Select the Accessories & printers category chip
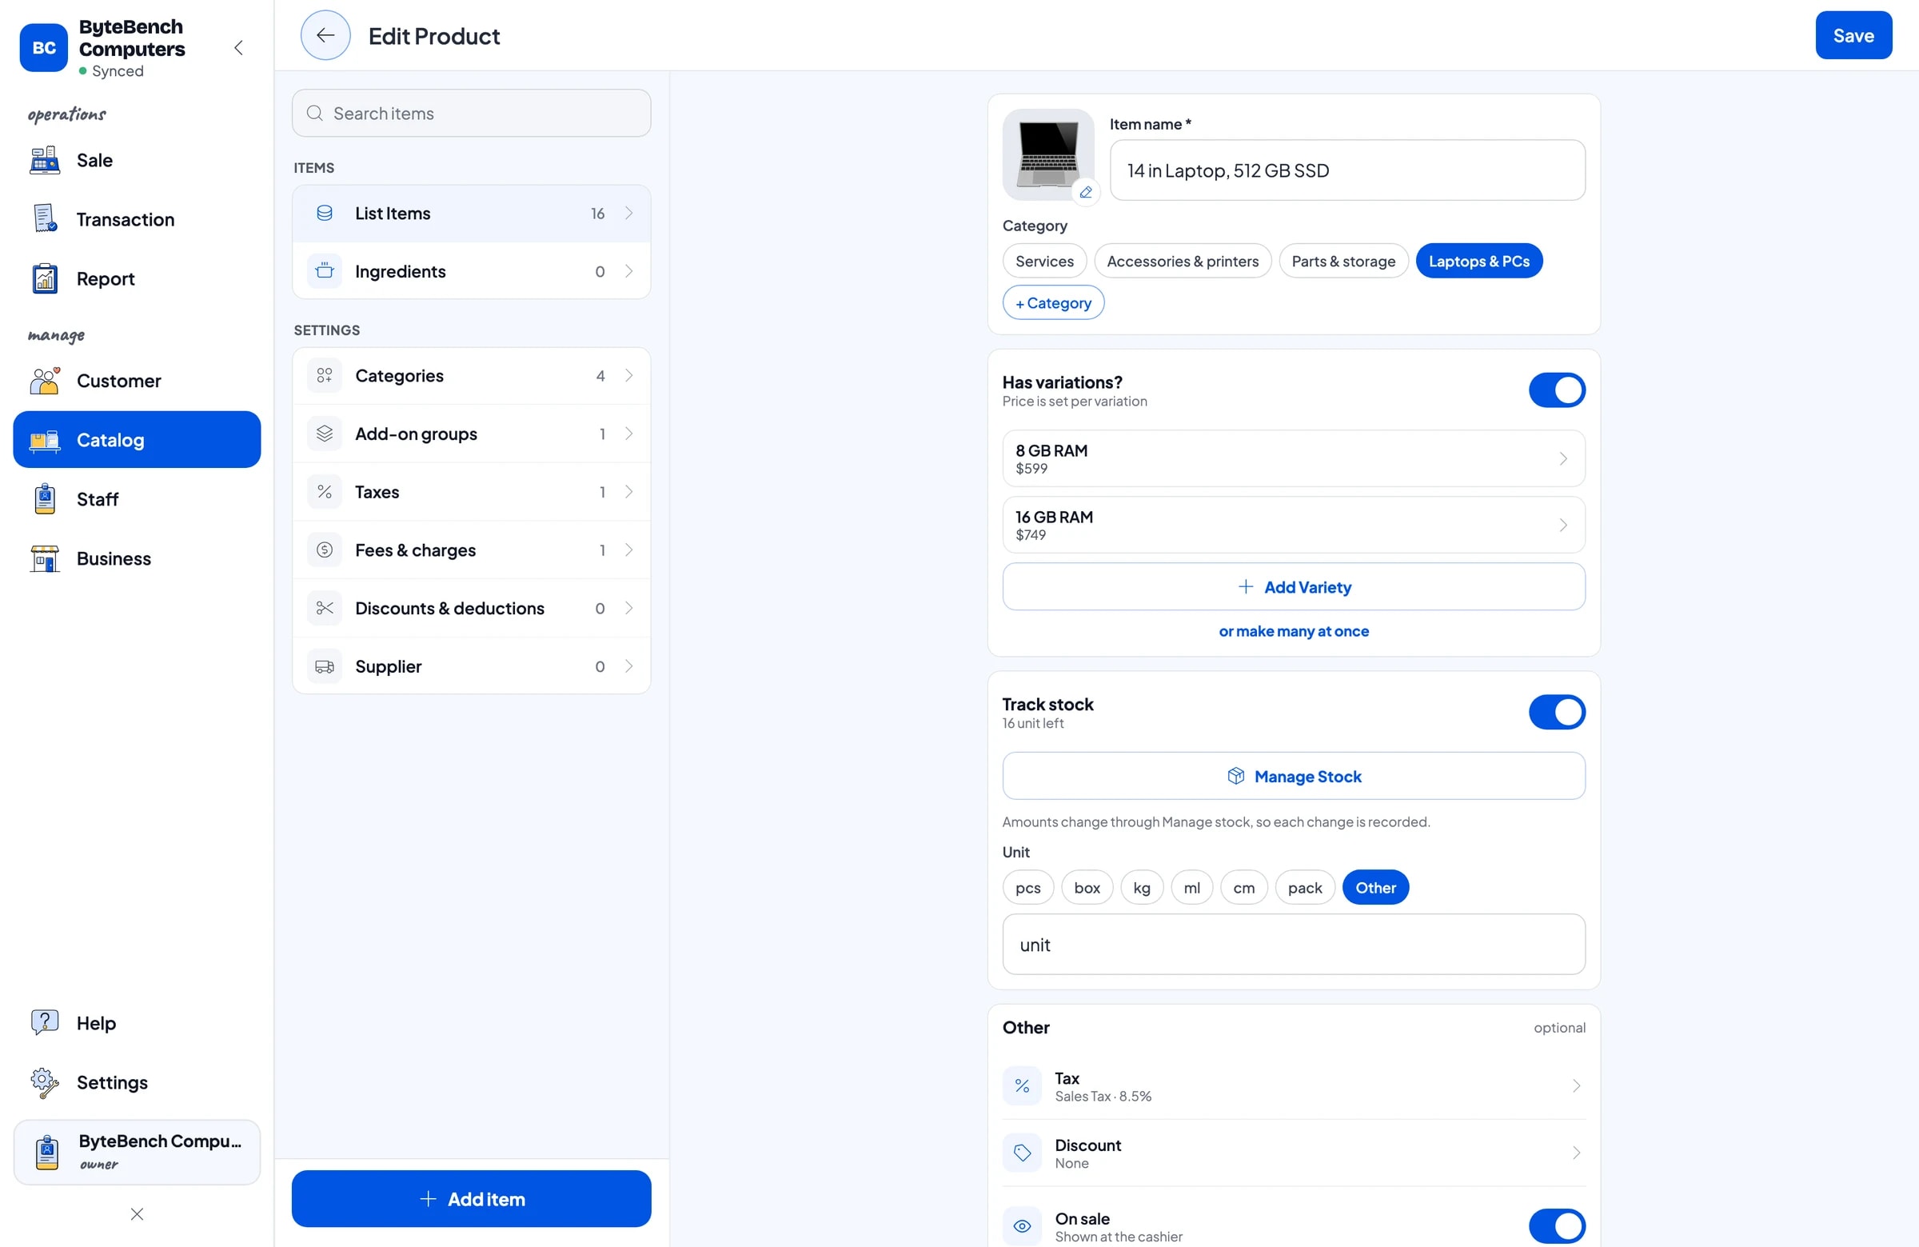 pos(1182,262)
